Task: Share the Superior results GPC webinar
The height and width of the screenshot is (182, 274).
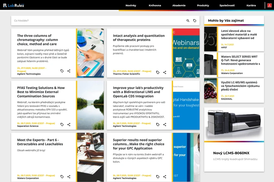Action: (164, 177)
